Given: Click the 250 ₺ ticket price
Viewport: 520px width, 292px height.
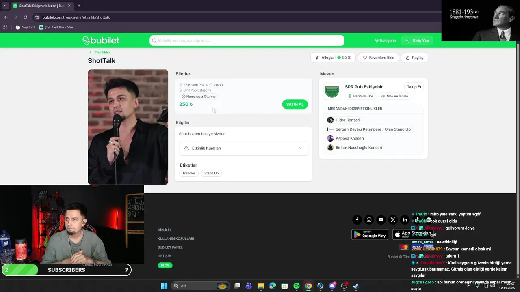Looking at the screenshot, I should 186,104.
